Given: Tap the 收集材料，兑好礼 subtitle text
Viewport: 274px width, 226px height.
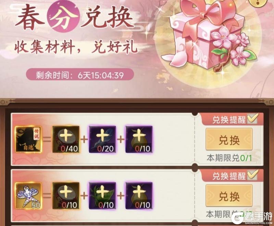Looking at the screenshot, I should point(75,47).
